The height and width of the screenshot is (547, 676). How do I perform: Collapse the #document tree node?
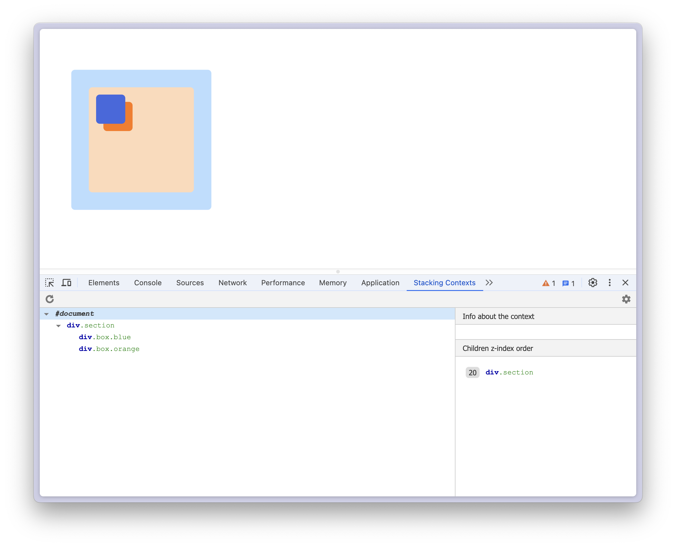47,314
